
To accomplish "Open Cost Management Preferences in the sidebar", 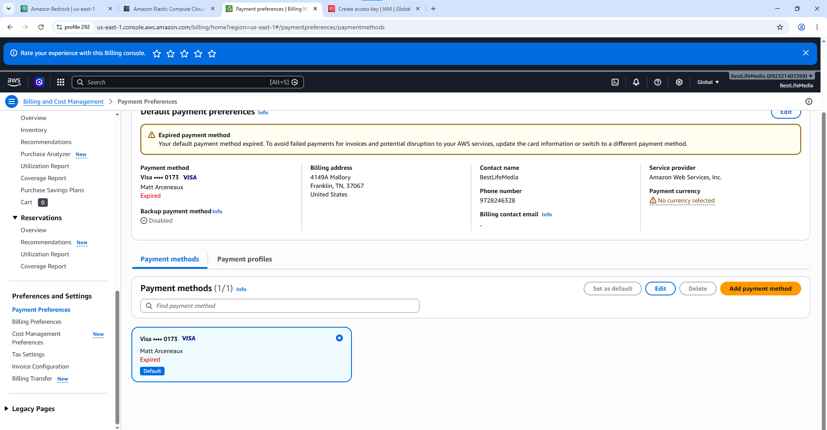I will [37, 338].
